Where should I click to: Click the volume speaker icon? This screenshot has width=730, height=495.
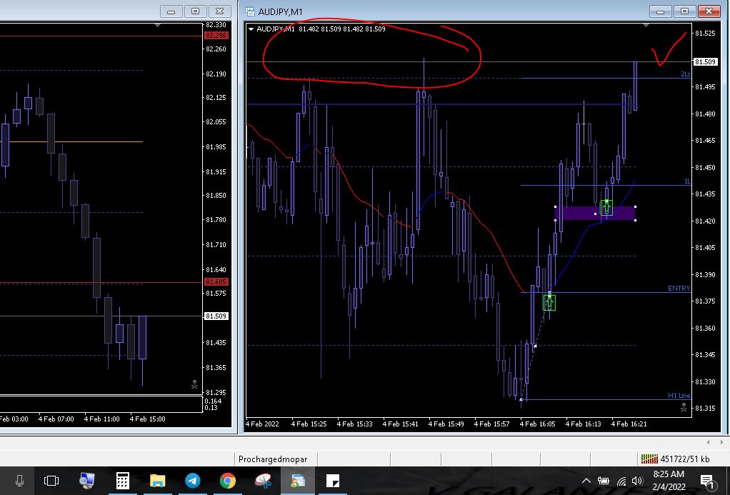(x=637, y=481)
